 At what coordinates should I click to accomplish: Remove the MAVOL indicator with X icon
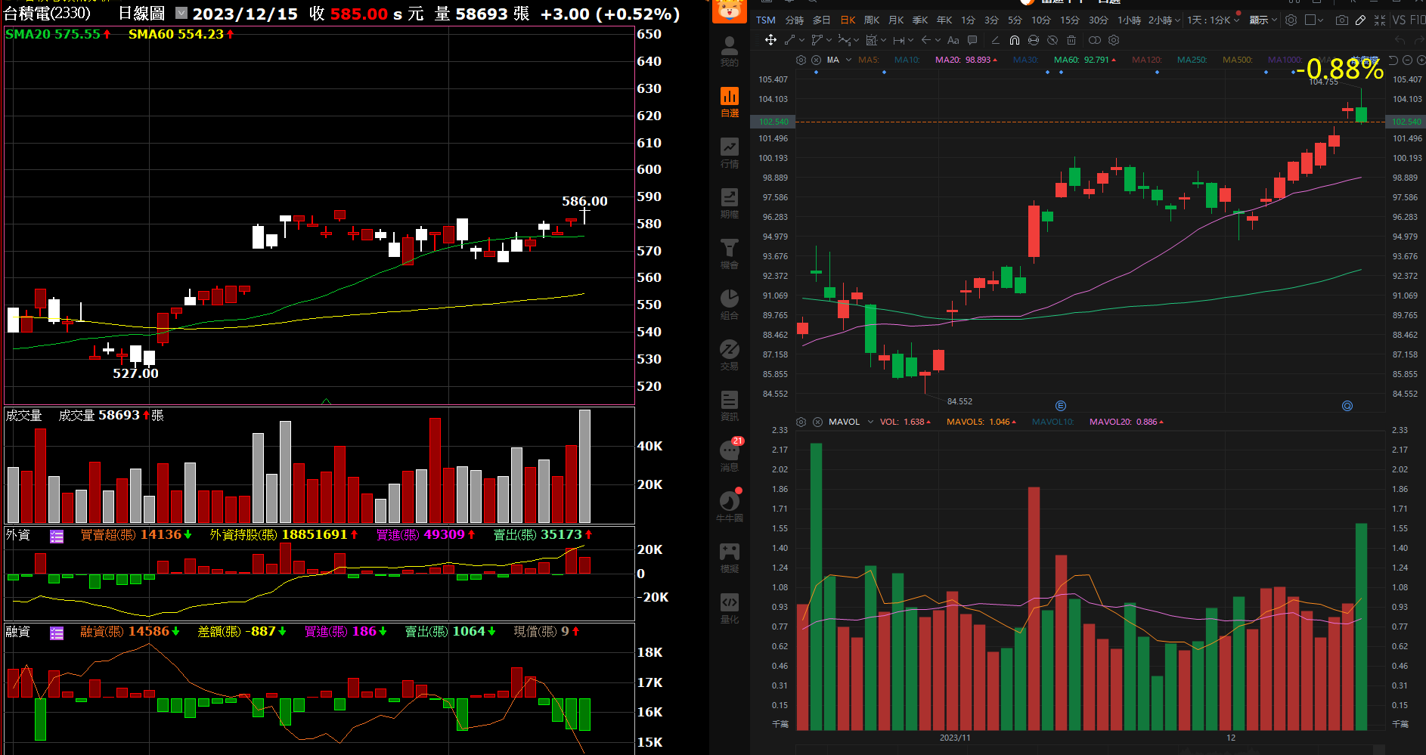click(x=817, y=422)
